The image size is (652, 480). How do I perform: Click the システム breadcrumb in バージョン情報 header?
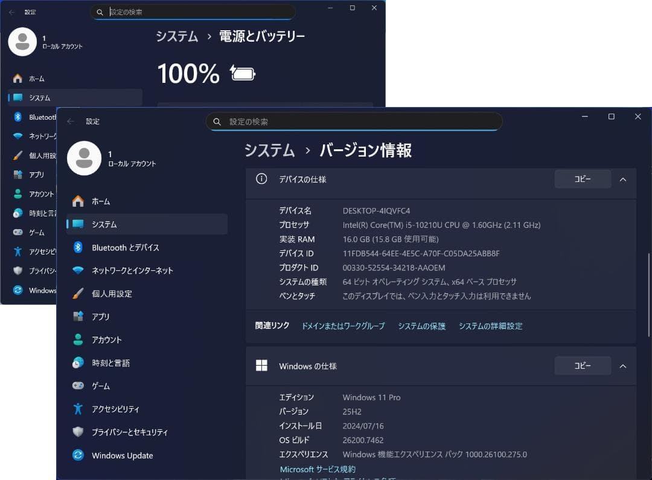click(269, 151)
